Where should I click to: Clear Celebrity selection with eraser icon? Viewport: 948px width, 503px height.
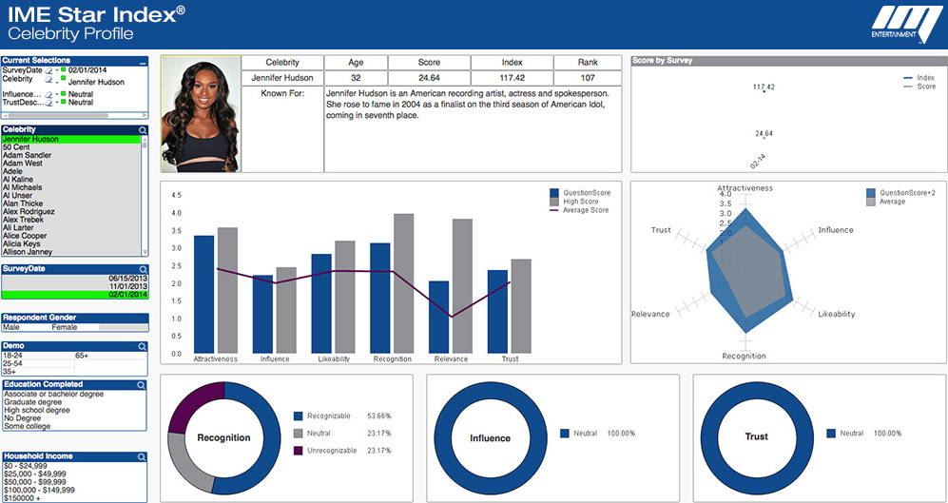tap(49, 79)
